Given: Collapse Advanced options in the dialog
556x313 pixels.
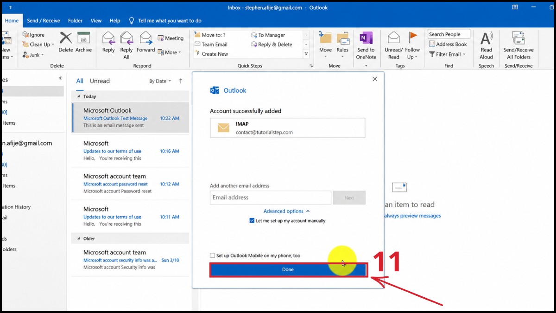Looking at the screenshot, I should click(x=286, y=211).
